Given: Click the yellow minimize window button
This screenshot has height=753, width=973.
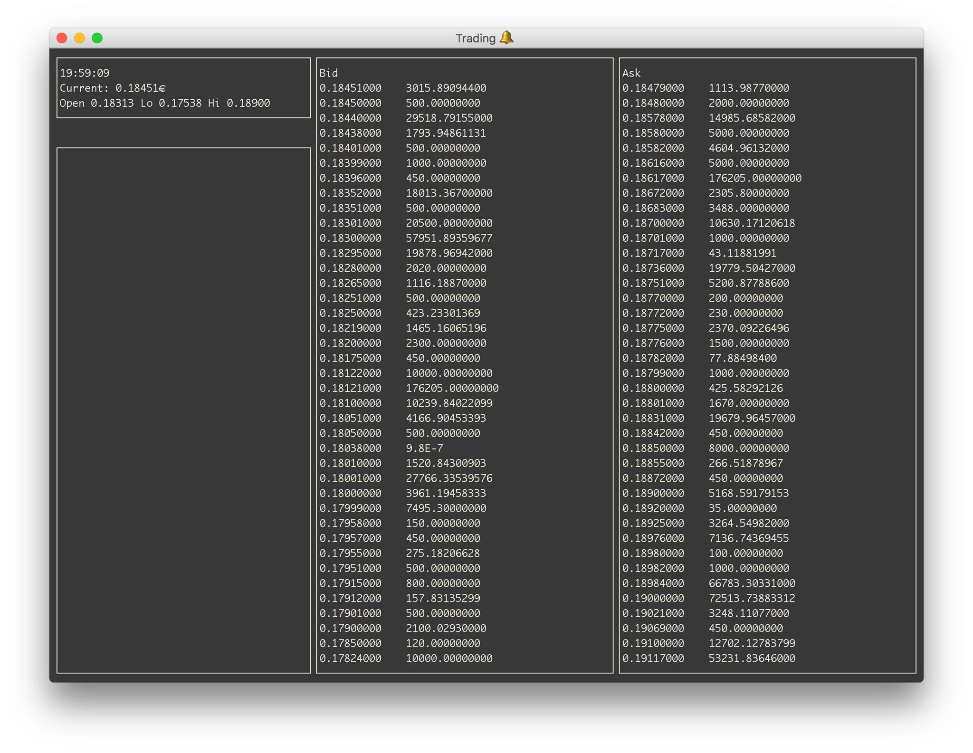Looking at the screenshot, I should tap(79, 38).
